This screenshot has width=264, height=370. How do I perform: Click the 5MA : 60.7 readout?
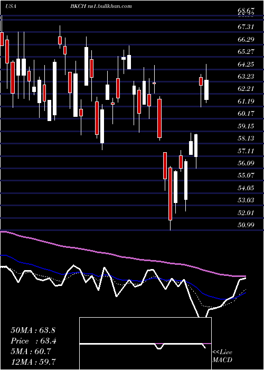[31, 351]
